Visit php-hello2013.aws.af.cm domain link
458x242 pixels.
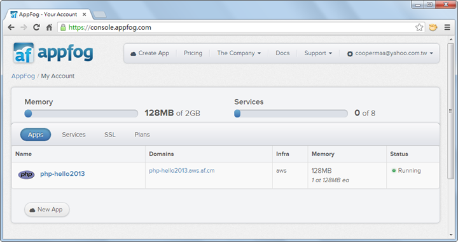pyautogui.click(x=182, y=171)
